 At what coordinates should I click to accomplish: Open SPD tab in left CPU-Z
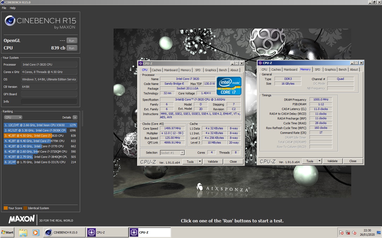198,70
